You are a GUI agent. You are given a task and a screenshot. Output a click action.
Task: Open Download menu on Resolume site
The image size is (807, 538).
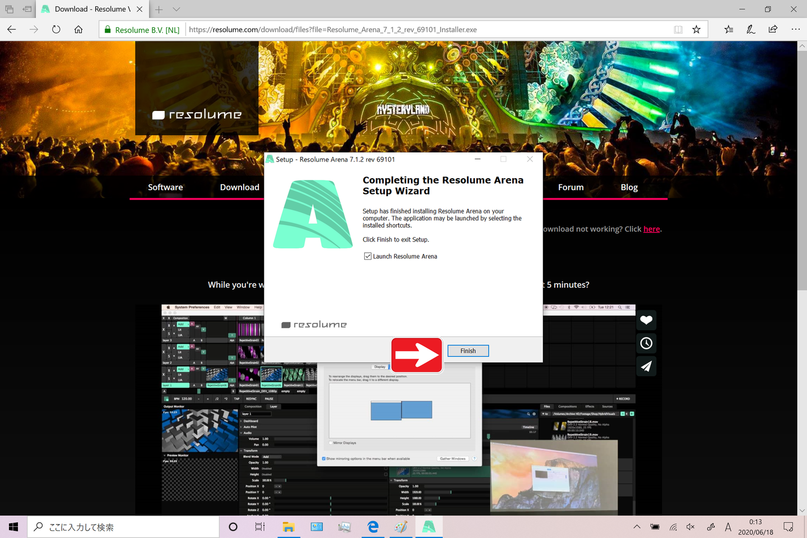click(239, 187)
